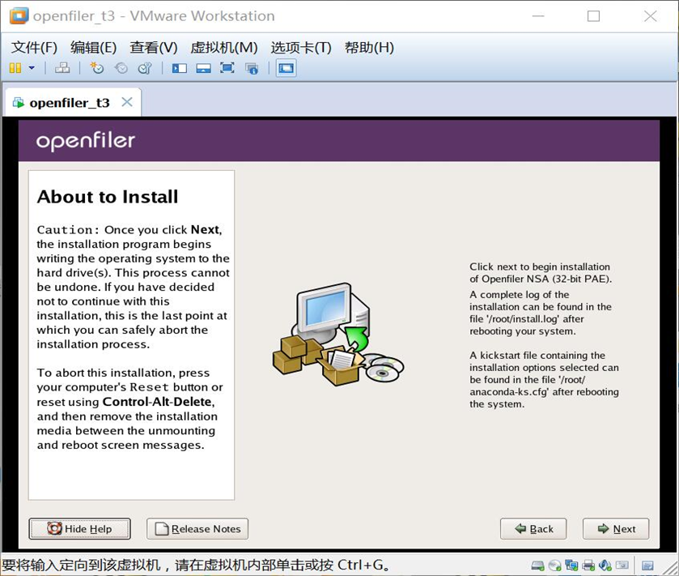679x576 pixels.
Task: Send Ctrl+Alt+Del to the virtual machine
Action: tap(62, 68)
